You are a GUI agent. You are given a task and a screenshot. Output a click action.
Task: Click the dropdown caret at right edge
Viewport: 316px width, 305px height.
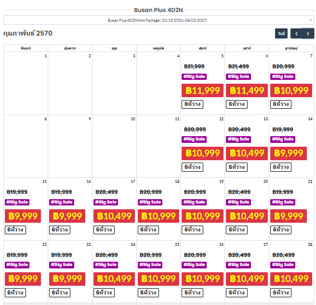point(311,20)
